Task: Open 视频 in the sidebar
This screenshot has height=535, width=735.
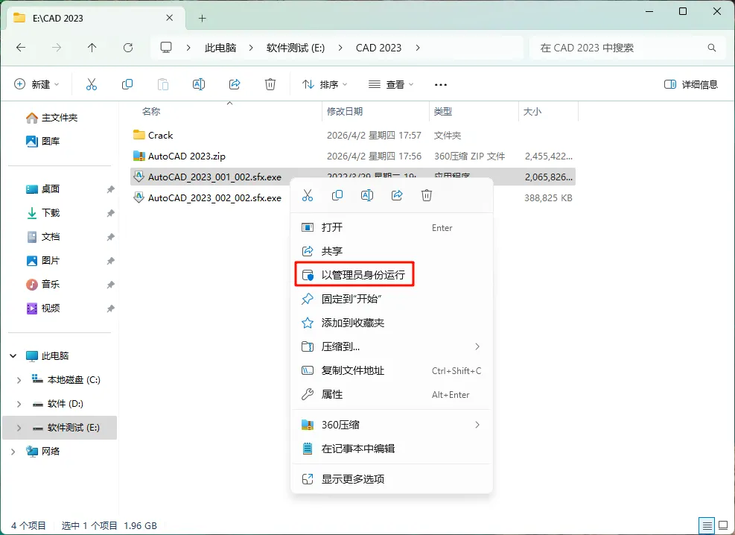Action: click(42, 308)
